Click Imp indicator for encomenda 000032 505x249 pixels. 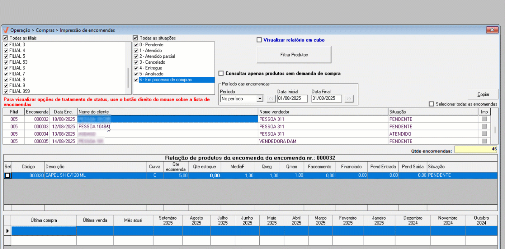pyautogui.click(x=484, y=119)
